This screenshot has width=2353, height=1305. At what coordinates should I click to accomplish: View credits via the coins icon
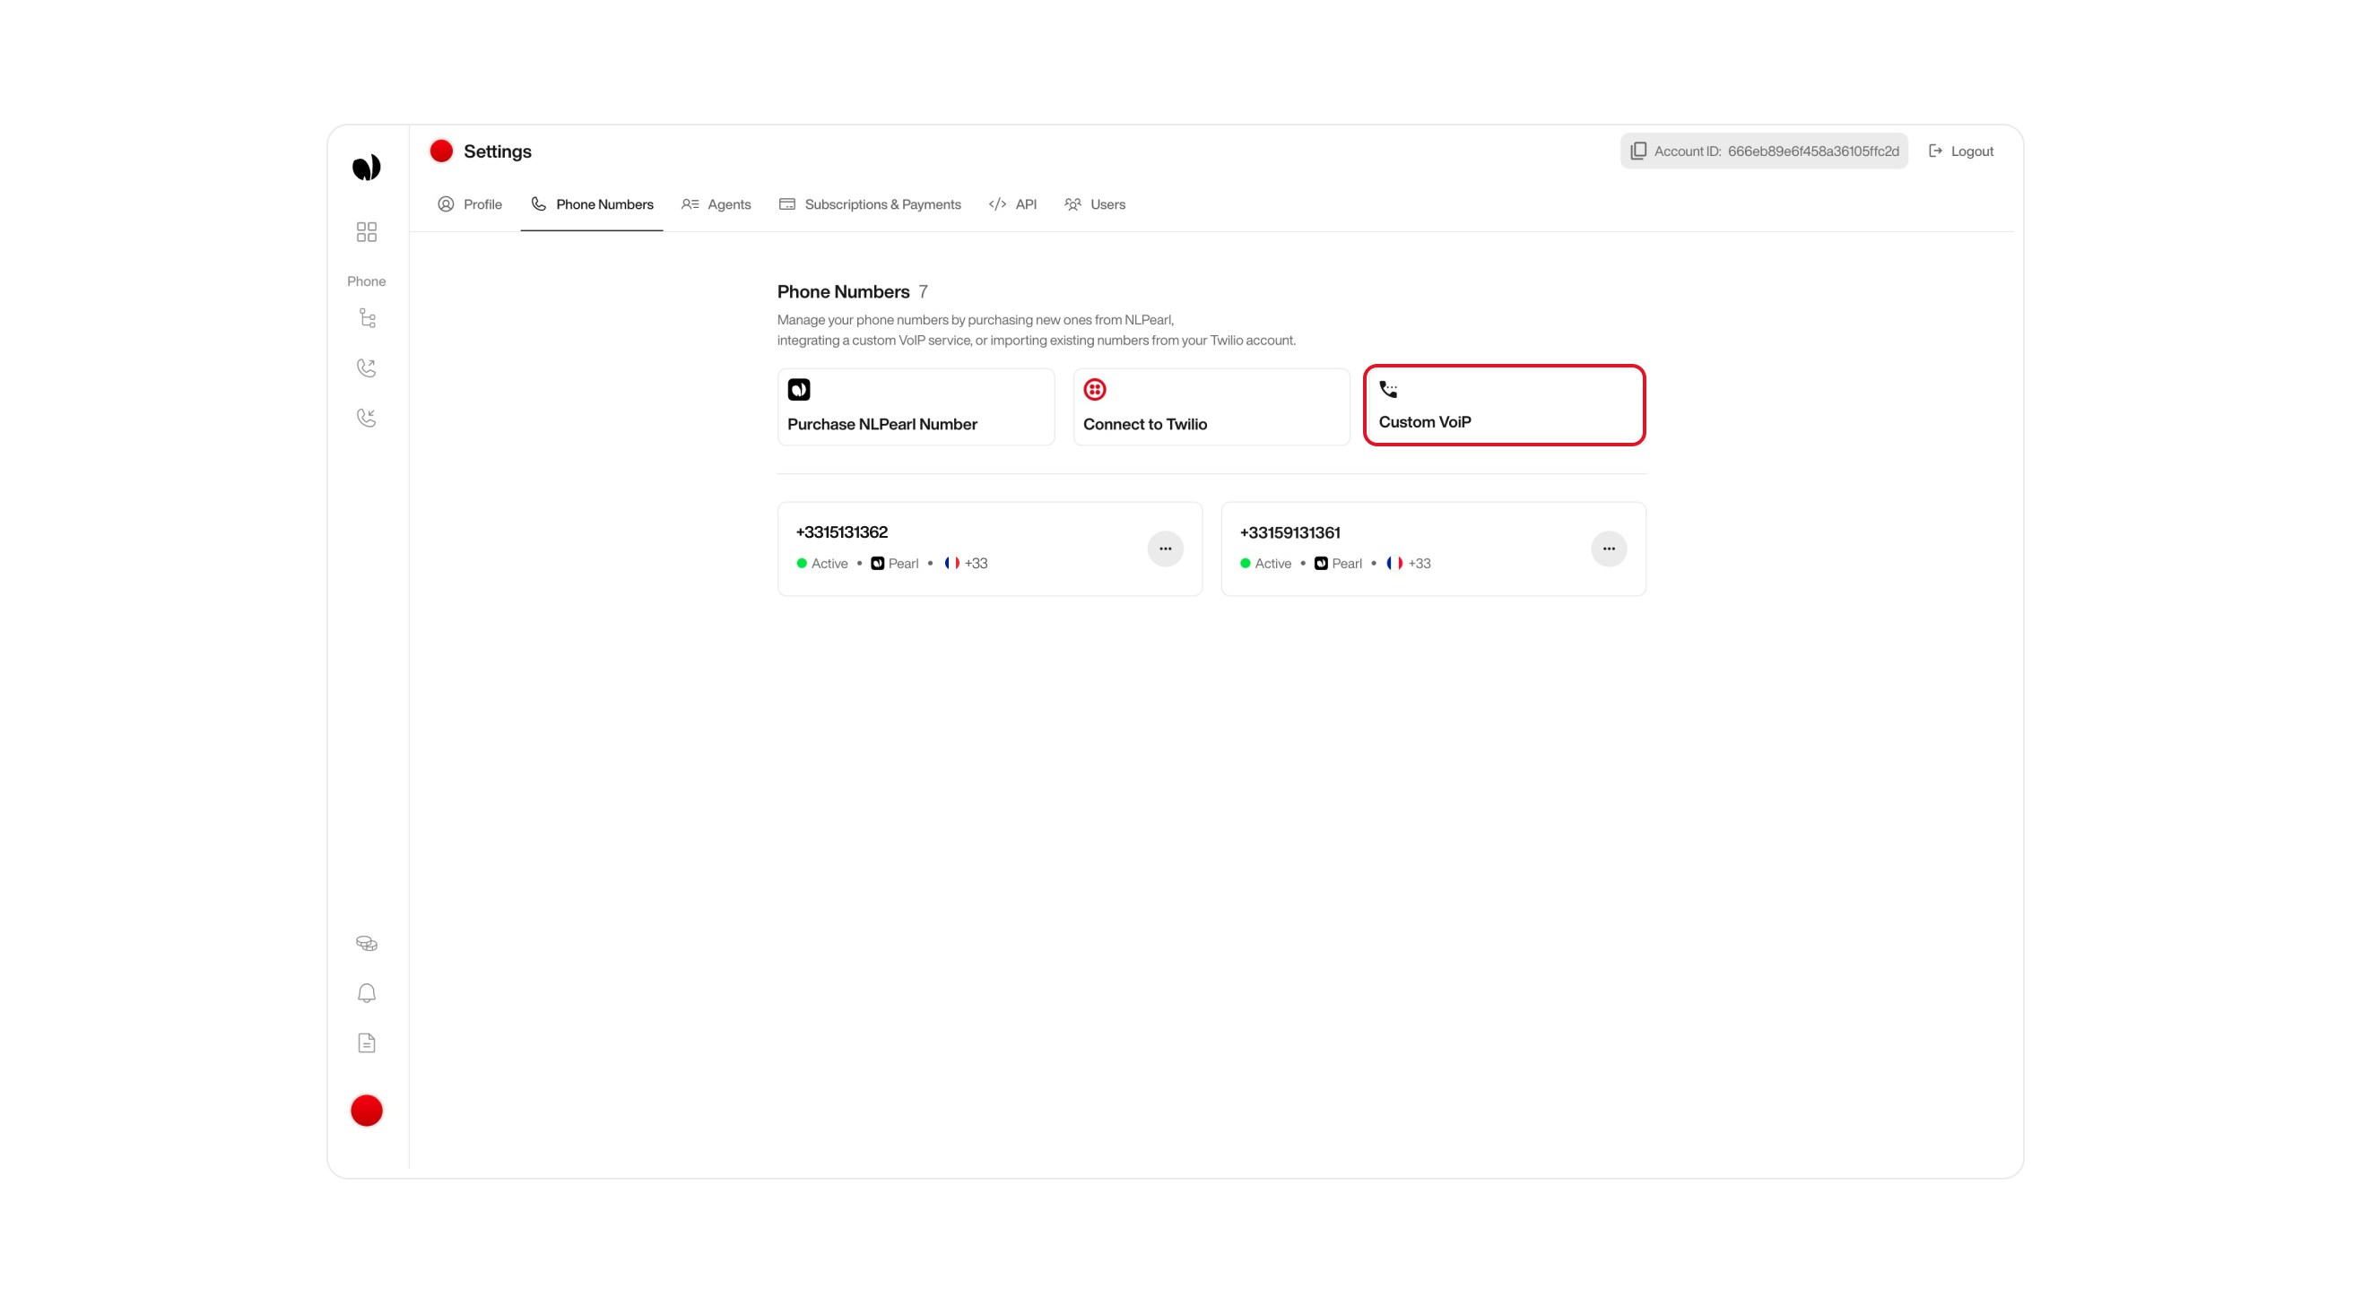[366, 942]
